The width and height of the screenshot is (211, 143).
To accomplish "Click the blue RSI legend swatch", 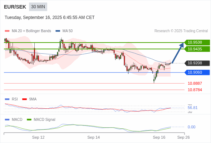I will click(7, 99).
